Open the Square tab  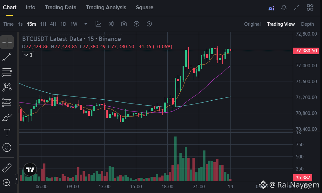pos(144,7)
